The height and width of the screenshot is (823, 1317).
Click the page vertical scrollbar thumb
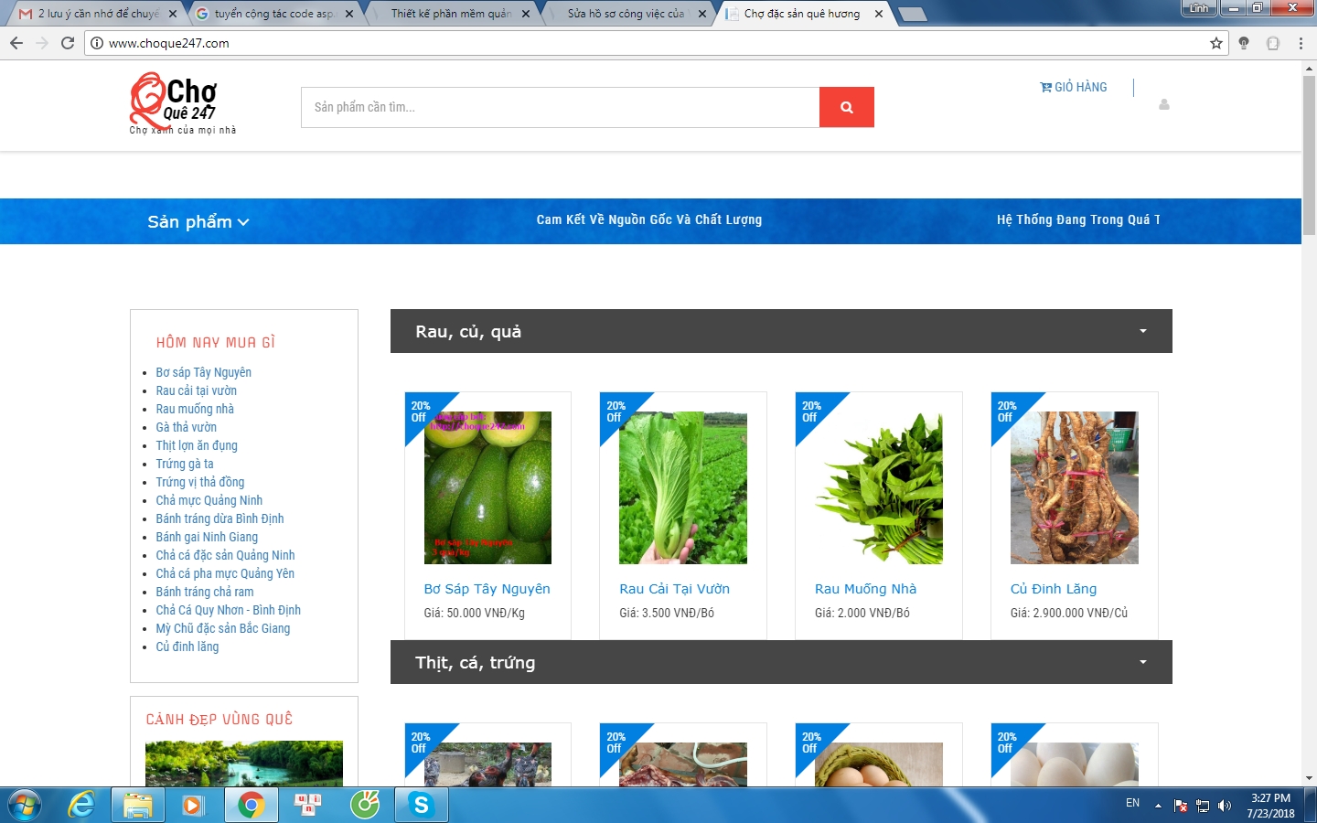pyautogui.click(x=1309, y=155)
